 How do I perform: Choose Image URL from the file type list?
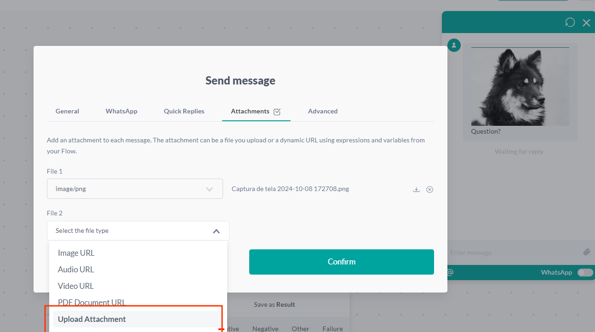point(76,253)
